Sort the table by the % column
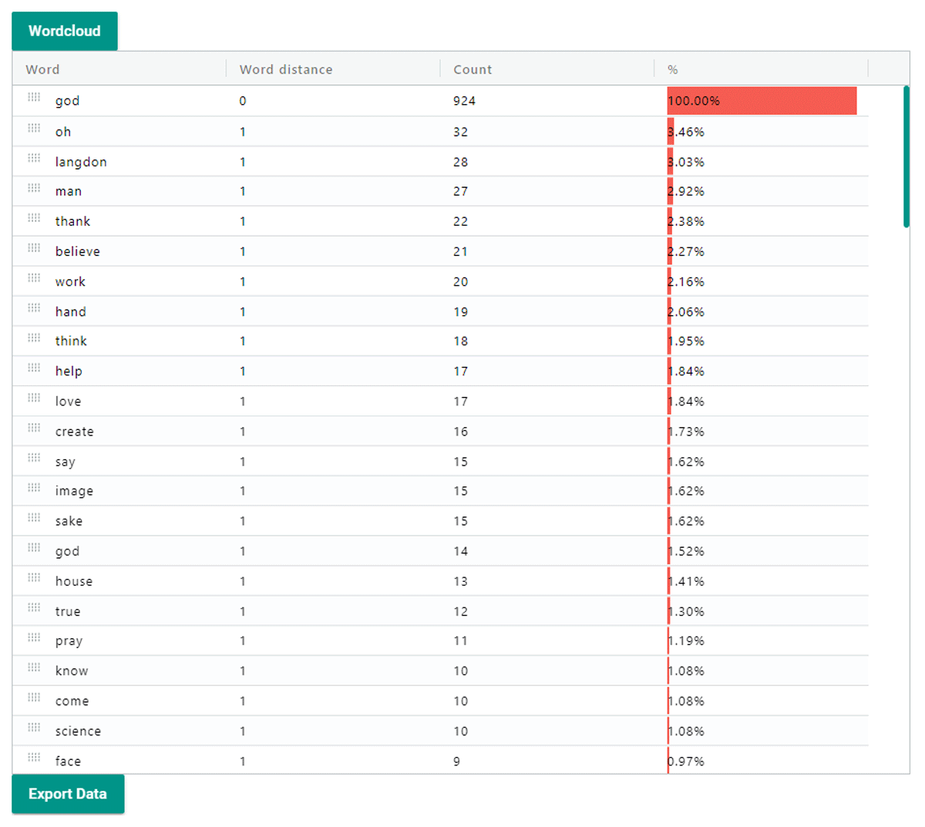The width and height of the screenshot is (925, 827). tap(671, 69)
